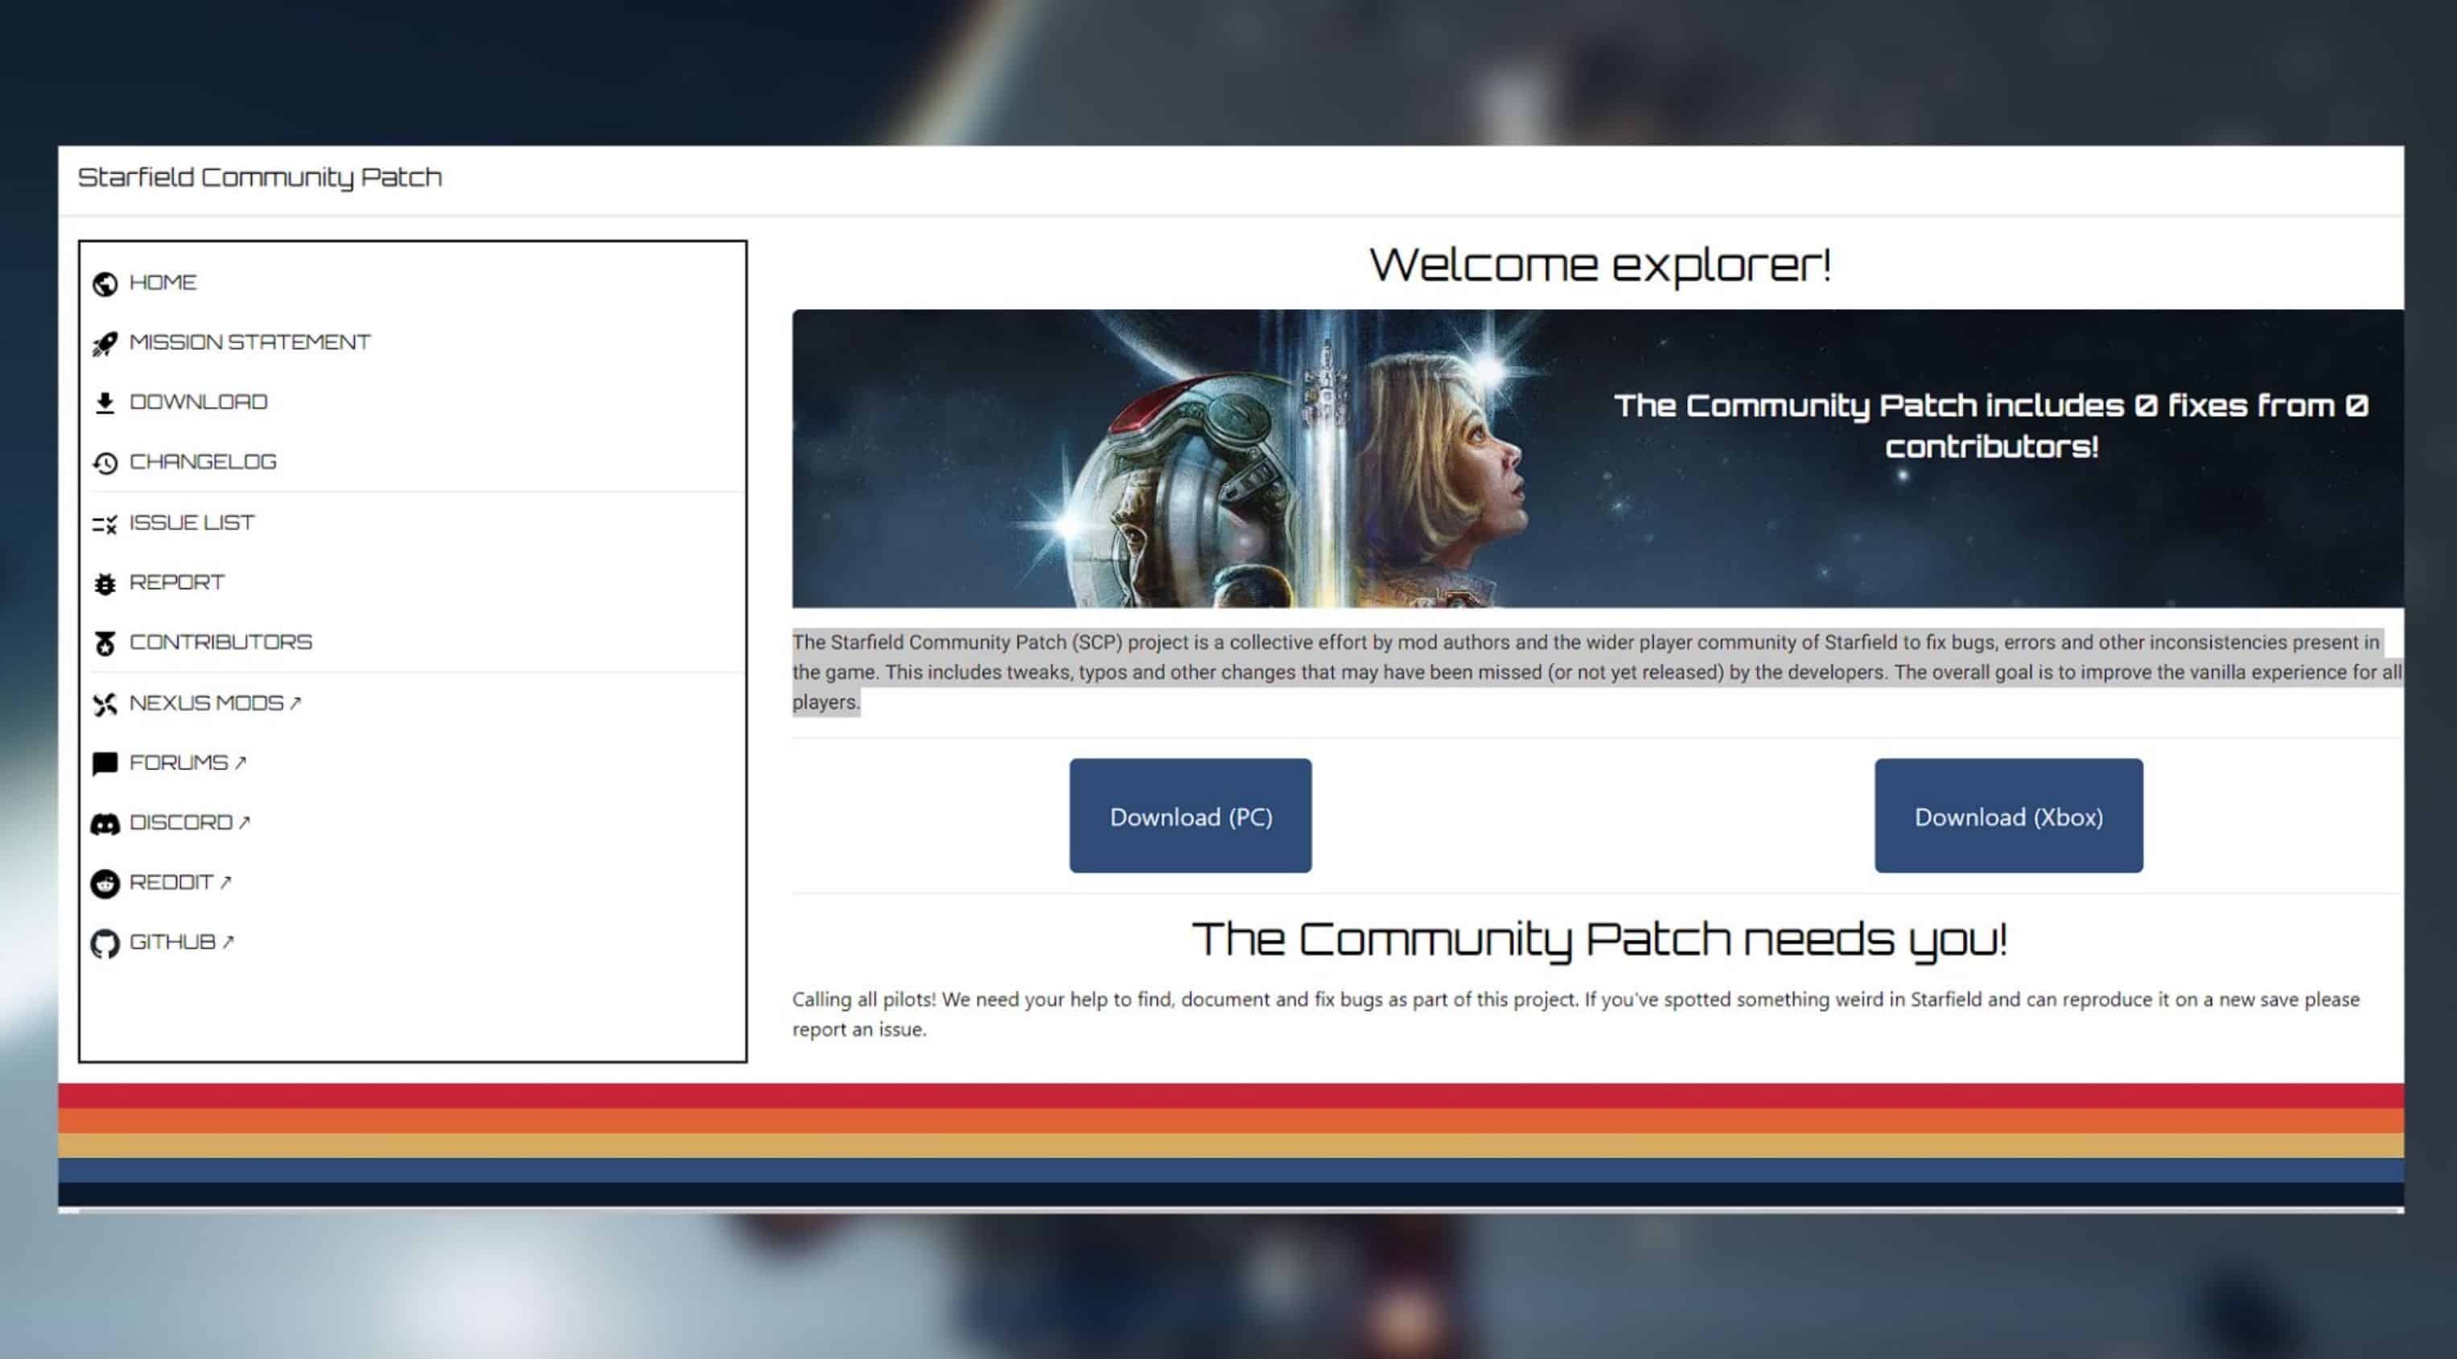Screen dimensions: 2457x1359
Task: Click the rocket icon for Mission Statement
Action: click(x=105, y=344)
